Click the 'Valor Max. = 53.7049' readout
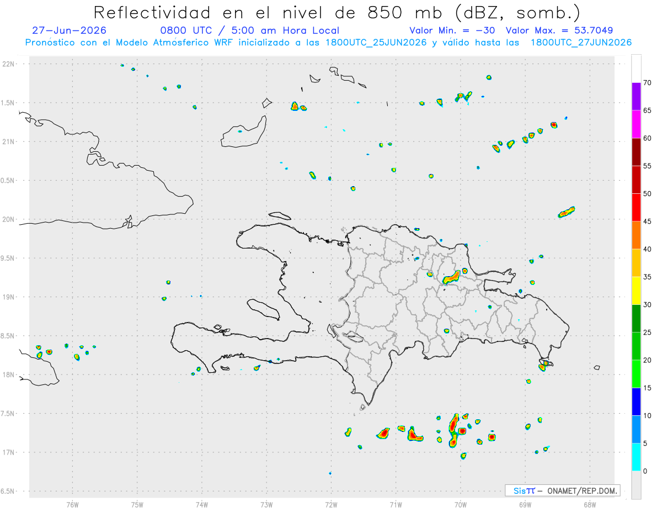This screenshot has height=512, width=662. pos(559,30)
